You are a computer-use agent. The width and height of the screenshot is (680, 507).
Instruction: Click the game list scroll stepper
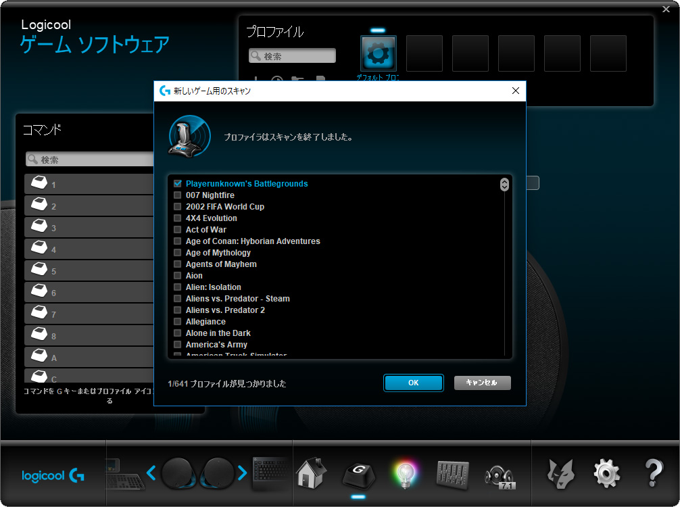504,185
